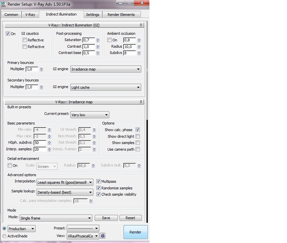287x243 pixels.
Task: Click the Interp. samples value field
Action: [x=40, y=149]
